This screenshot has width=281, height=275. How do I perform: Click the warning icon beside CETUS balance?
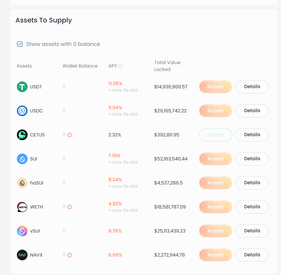click(x=70, y=135)
